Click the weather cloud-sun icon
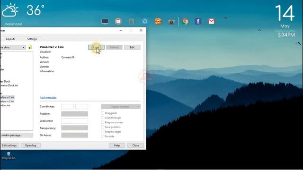This screenshot has width=303, height=170. click(x=10, y=10)
